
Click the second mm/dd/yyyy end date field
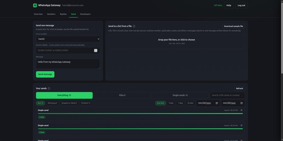click(233, 103)
